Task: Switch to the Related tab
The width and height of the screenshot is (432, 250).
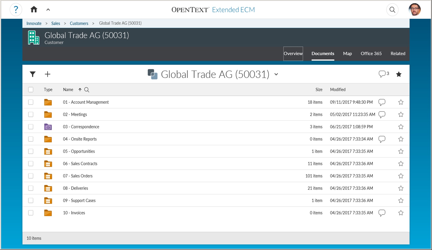Action: coord(398,54)
